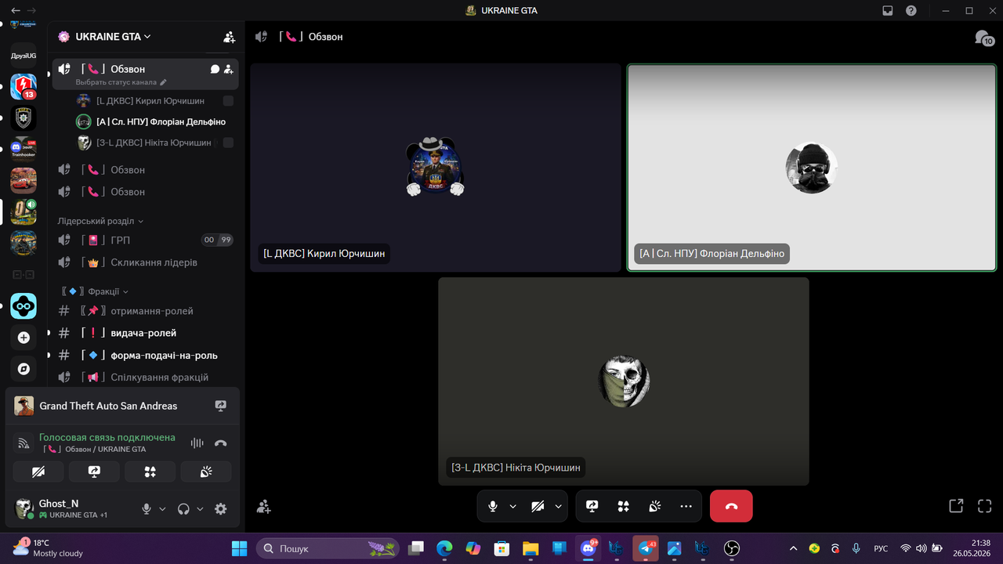Mute the microphone in the call controls

tap(492, 506)
